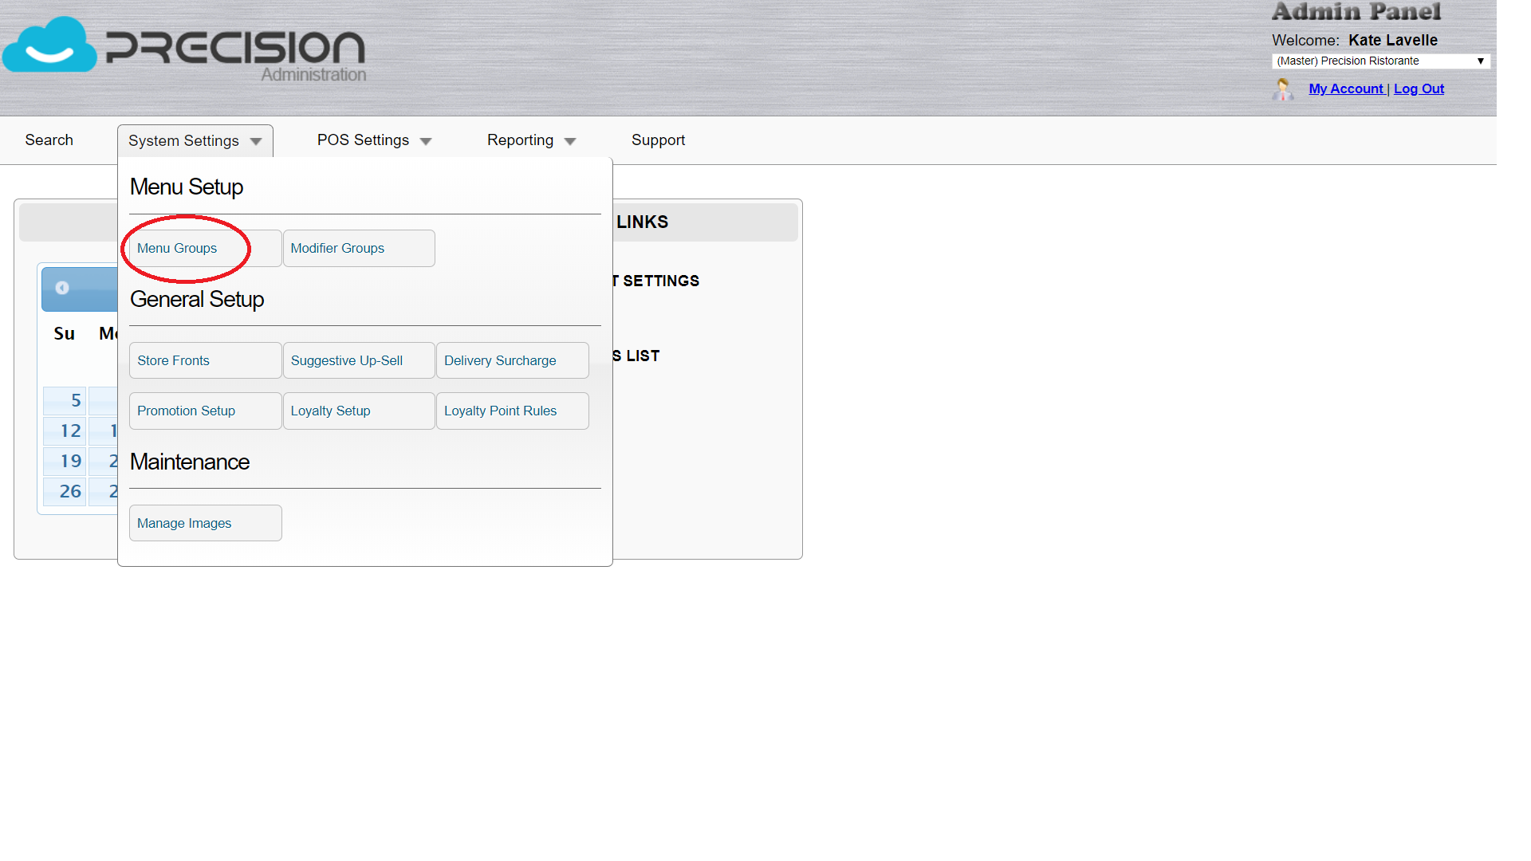Open Modifier Groups

[337, 249]
